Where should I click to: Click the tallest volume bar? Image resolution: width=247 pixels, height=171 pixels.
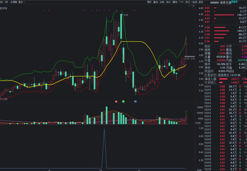107,115
